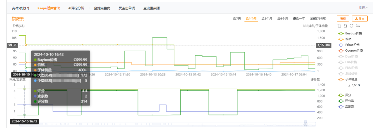Toggle the 评分数 legend series
This screenshot has width=373, height=128.
pyautogui.click(x=348, y=101)
